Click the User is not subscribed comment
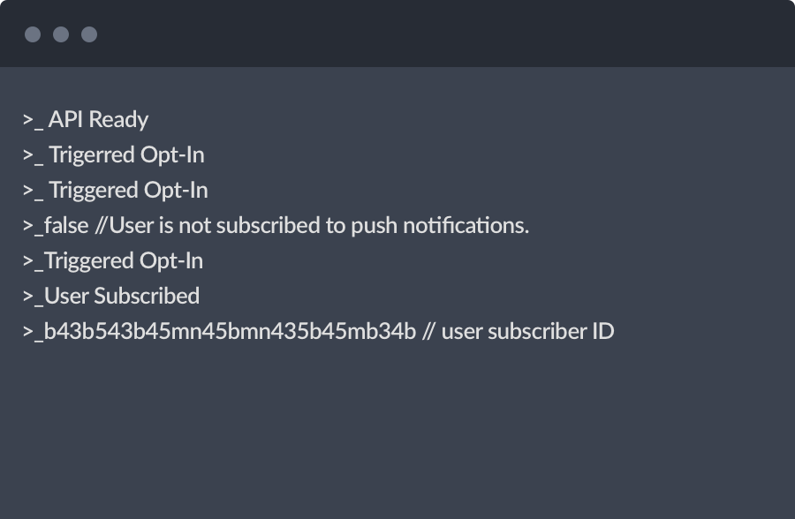This screenshot has height=519, width=795. point(313,226)
